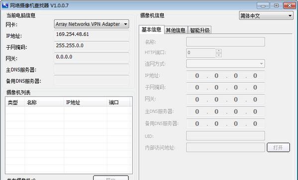Minimize the camera finder window
This screenshot has width=298, height=180.
[x=263, y=5]
